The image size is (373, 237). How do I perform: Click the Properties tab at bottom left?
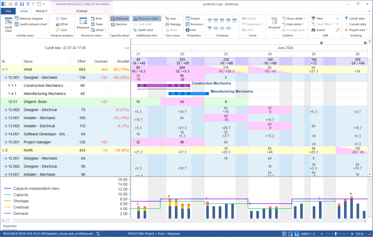point(10,226)
